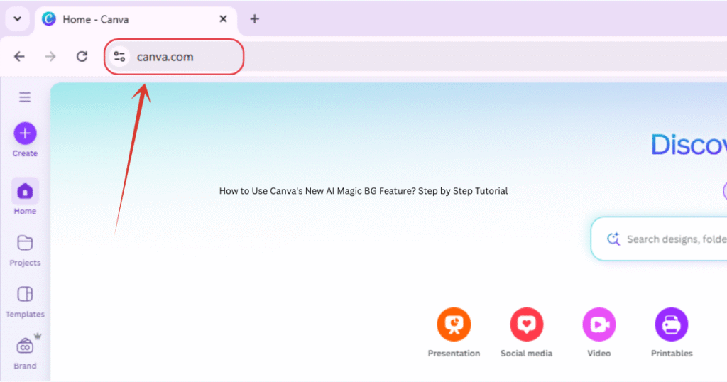The width and height of the screenshot is (727, 382).
Task: Open the tab search dropdown chevron
Action: click(17, 19)
